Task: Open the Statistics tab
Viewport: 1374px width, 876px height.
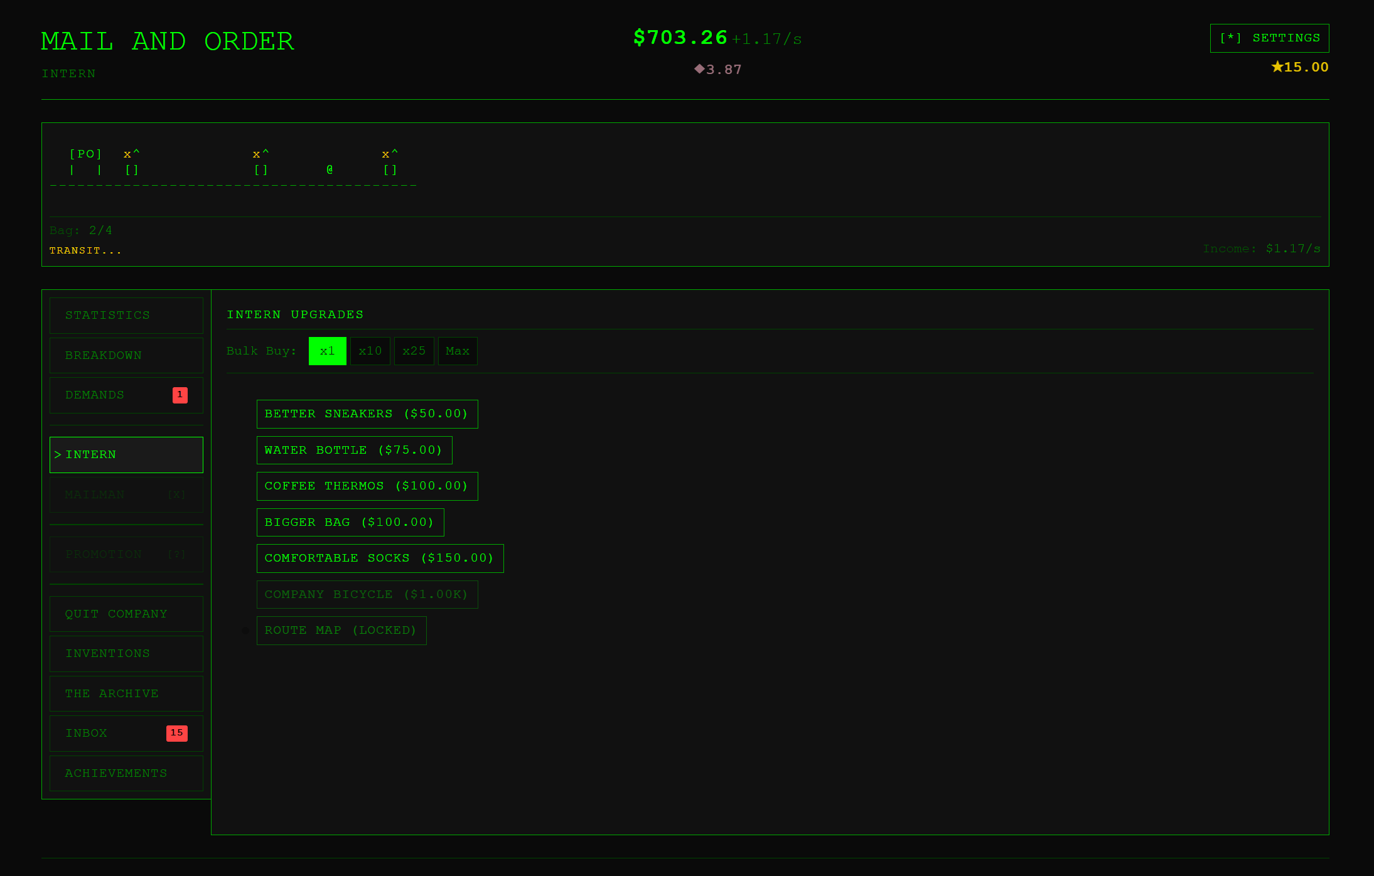Action: 126,316
